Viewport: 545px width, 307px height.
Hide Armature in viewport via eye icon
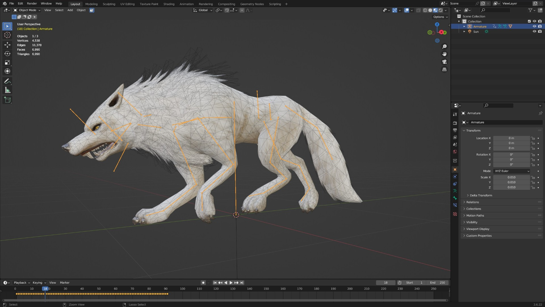pos(534,26)
